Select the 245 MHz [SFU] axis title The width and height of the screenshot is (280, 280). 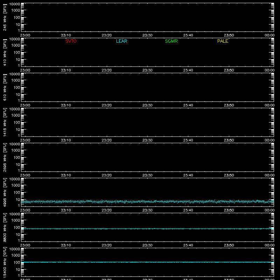click(5, 17)
